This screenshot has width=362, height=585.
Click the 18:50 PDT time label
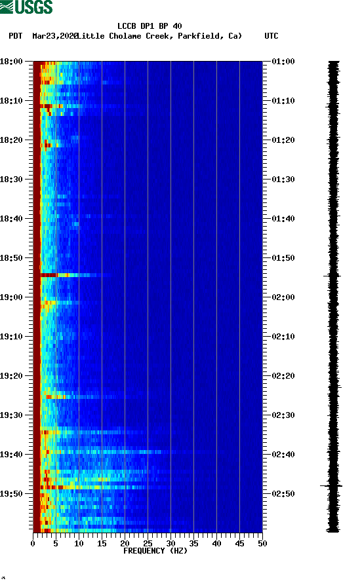click(11, 258)
